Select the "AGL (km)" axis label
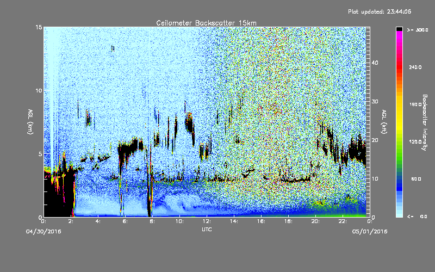The width and height of the screenshot is (435, 272). (x=30, y=122)
